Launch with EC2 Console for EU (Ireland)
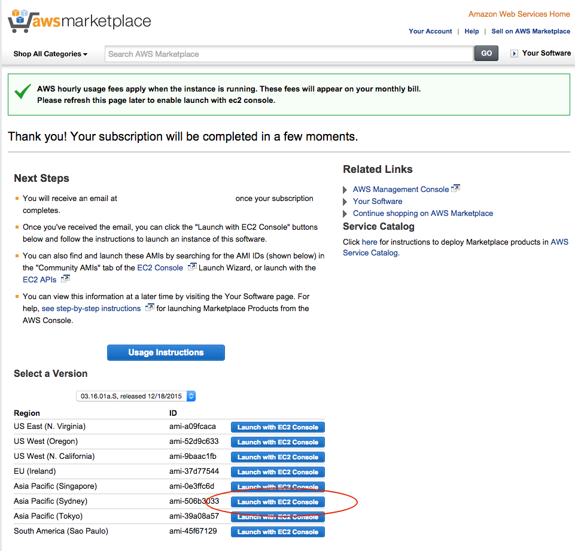 click(278, 472)
